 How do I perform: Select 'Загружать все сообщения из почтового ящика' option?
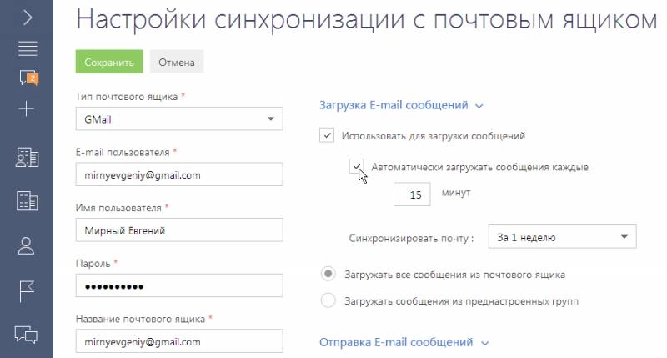pos(328,274)
